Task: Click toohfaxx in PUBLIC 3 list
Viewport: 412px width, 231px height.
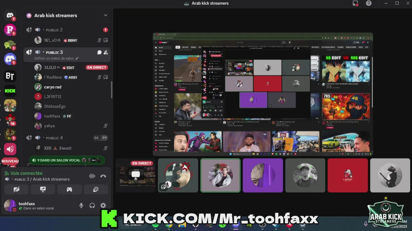Action: (67, 116)
